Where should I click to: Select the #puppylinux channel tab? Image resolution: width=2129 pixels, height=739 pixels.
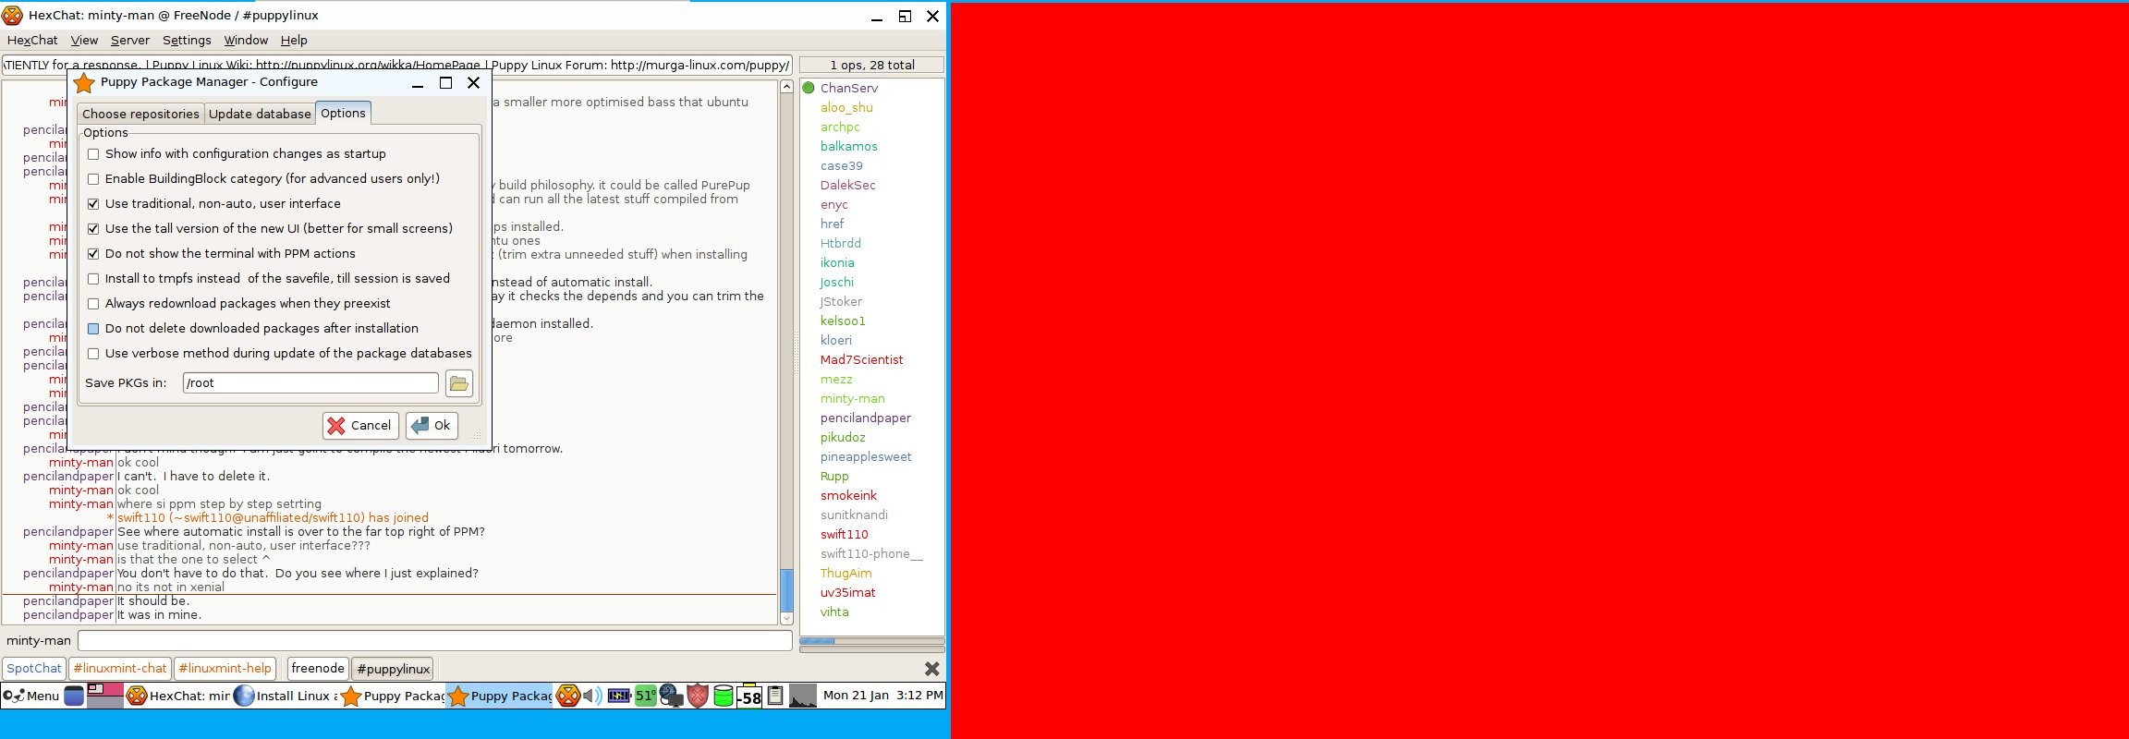coord(394,669)
